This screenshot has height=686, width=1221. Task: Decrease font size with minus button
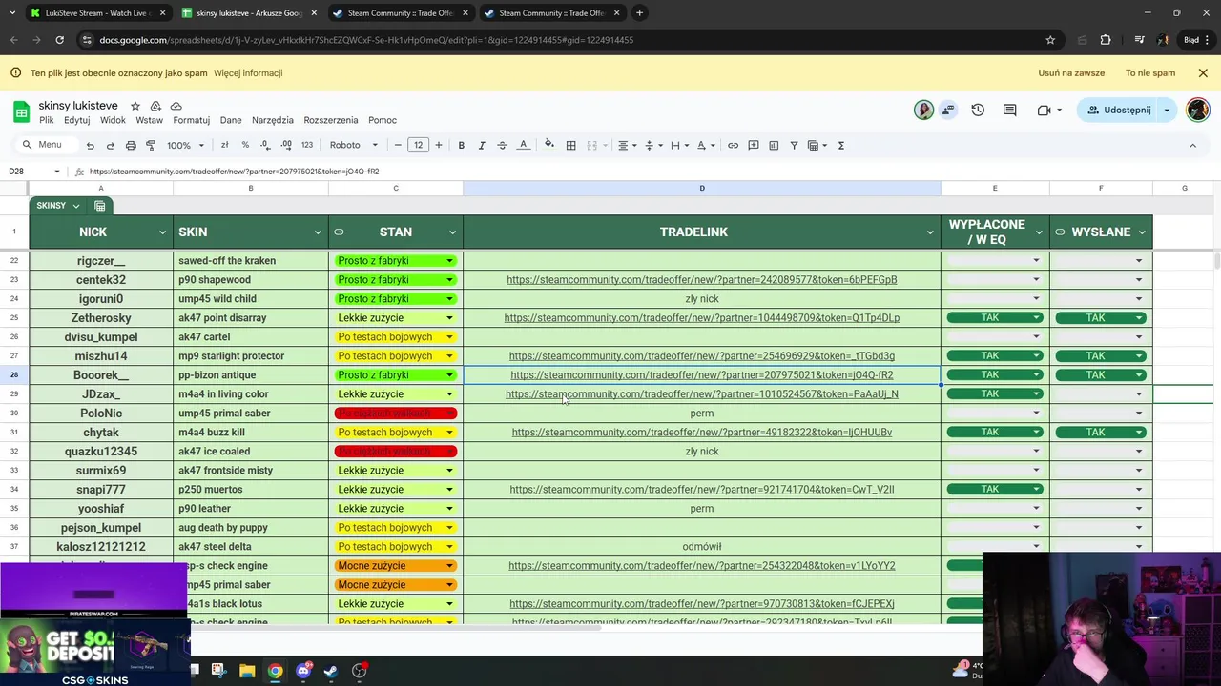pos(398,145)
